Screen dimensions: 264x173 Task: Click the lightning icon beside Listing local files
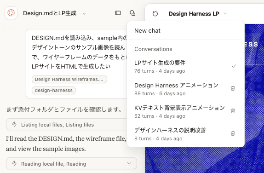(x=14, y=124)
